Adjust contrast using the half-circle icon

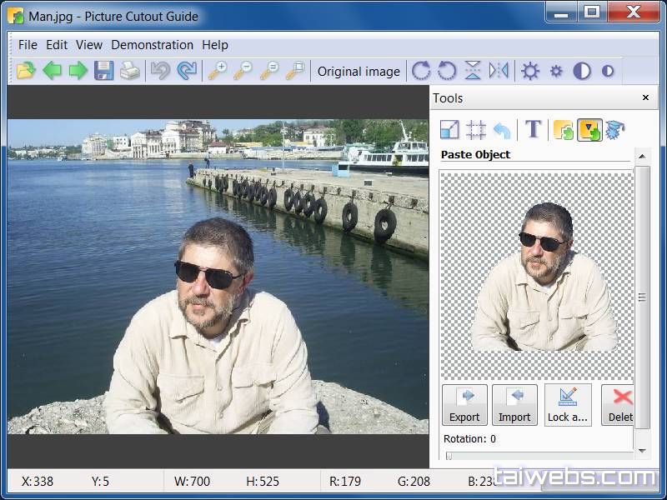pyautogui.click(x=584, y=71)
